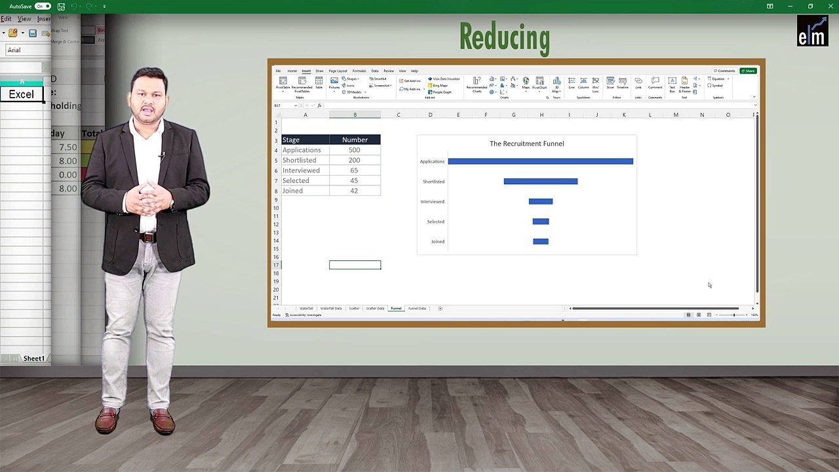Select the Shortlisted cell in column A
The image size is (839, 472).
(305, 160)
